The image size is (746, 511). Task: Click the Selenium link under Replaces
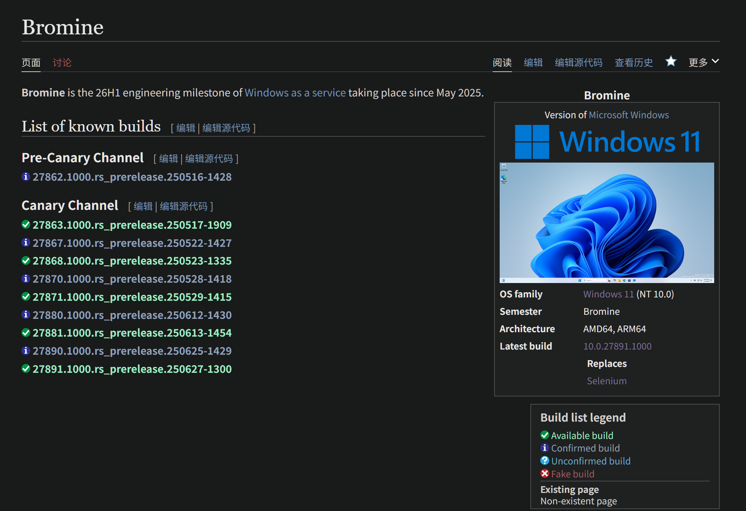(x=607, y=381)
